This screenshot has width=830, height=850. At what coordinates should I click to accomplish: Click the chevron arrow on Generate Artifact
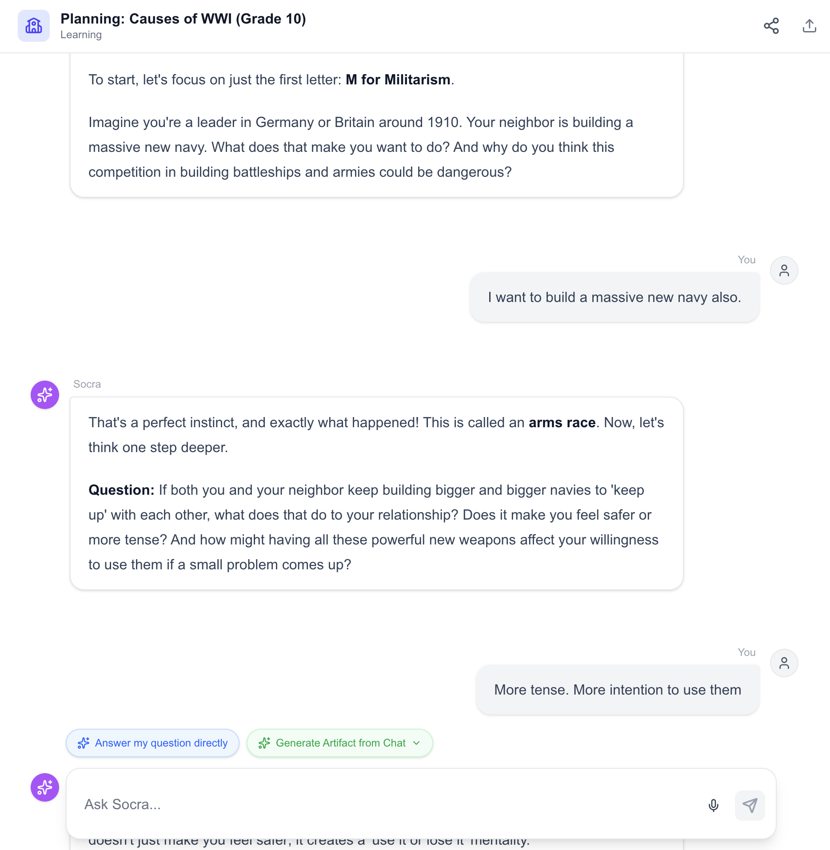pos(416,743)
